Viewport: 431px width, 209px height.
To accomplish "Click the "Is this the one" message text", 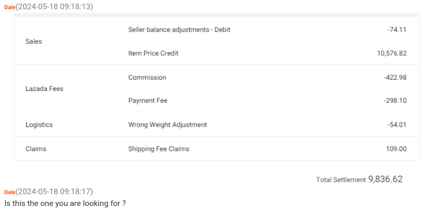I will 65,203.
